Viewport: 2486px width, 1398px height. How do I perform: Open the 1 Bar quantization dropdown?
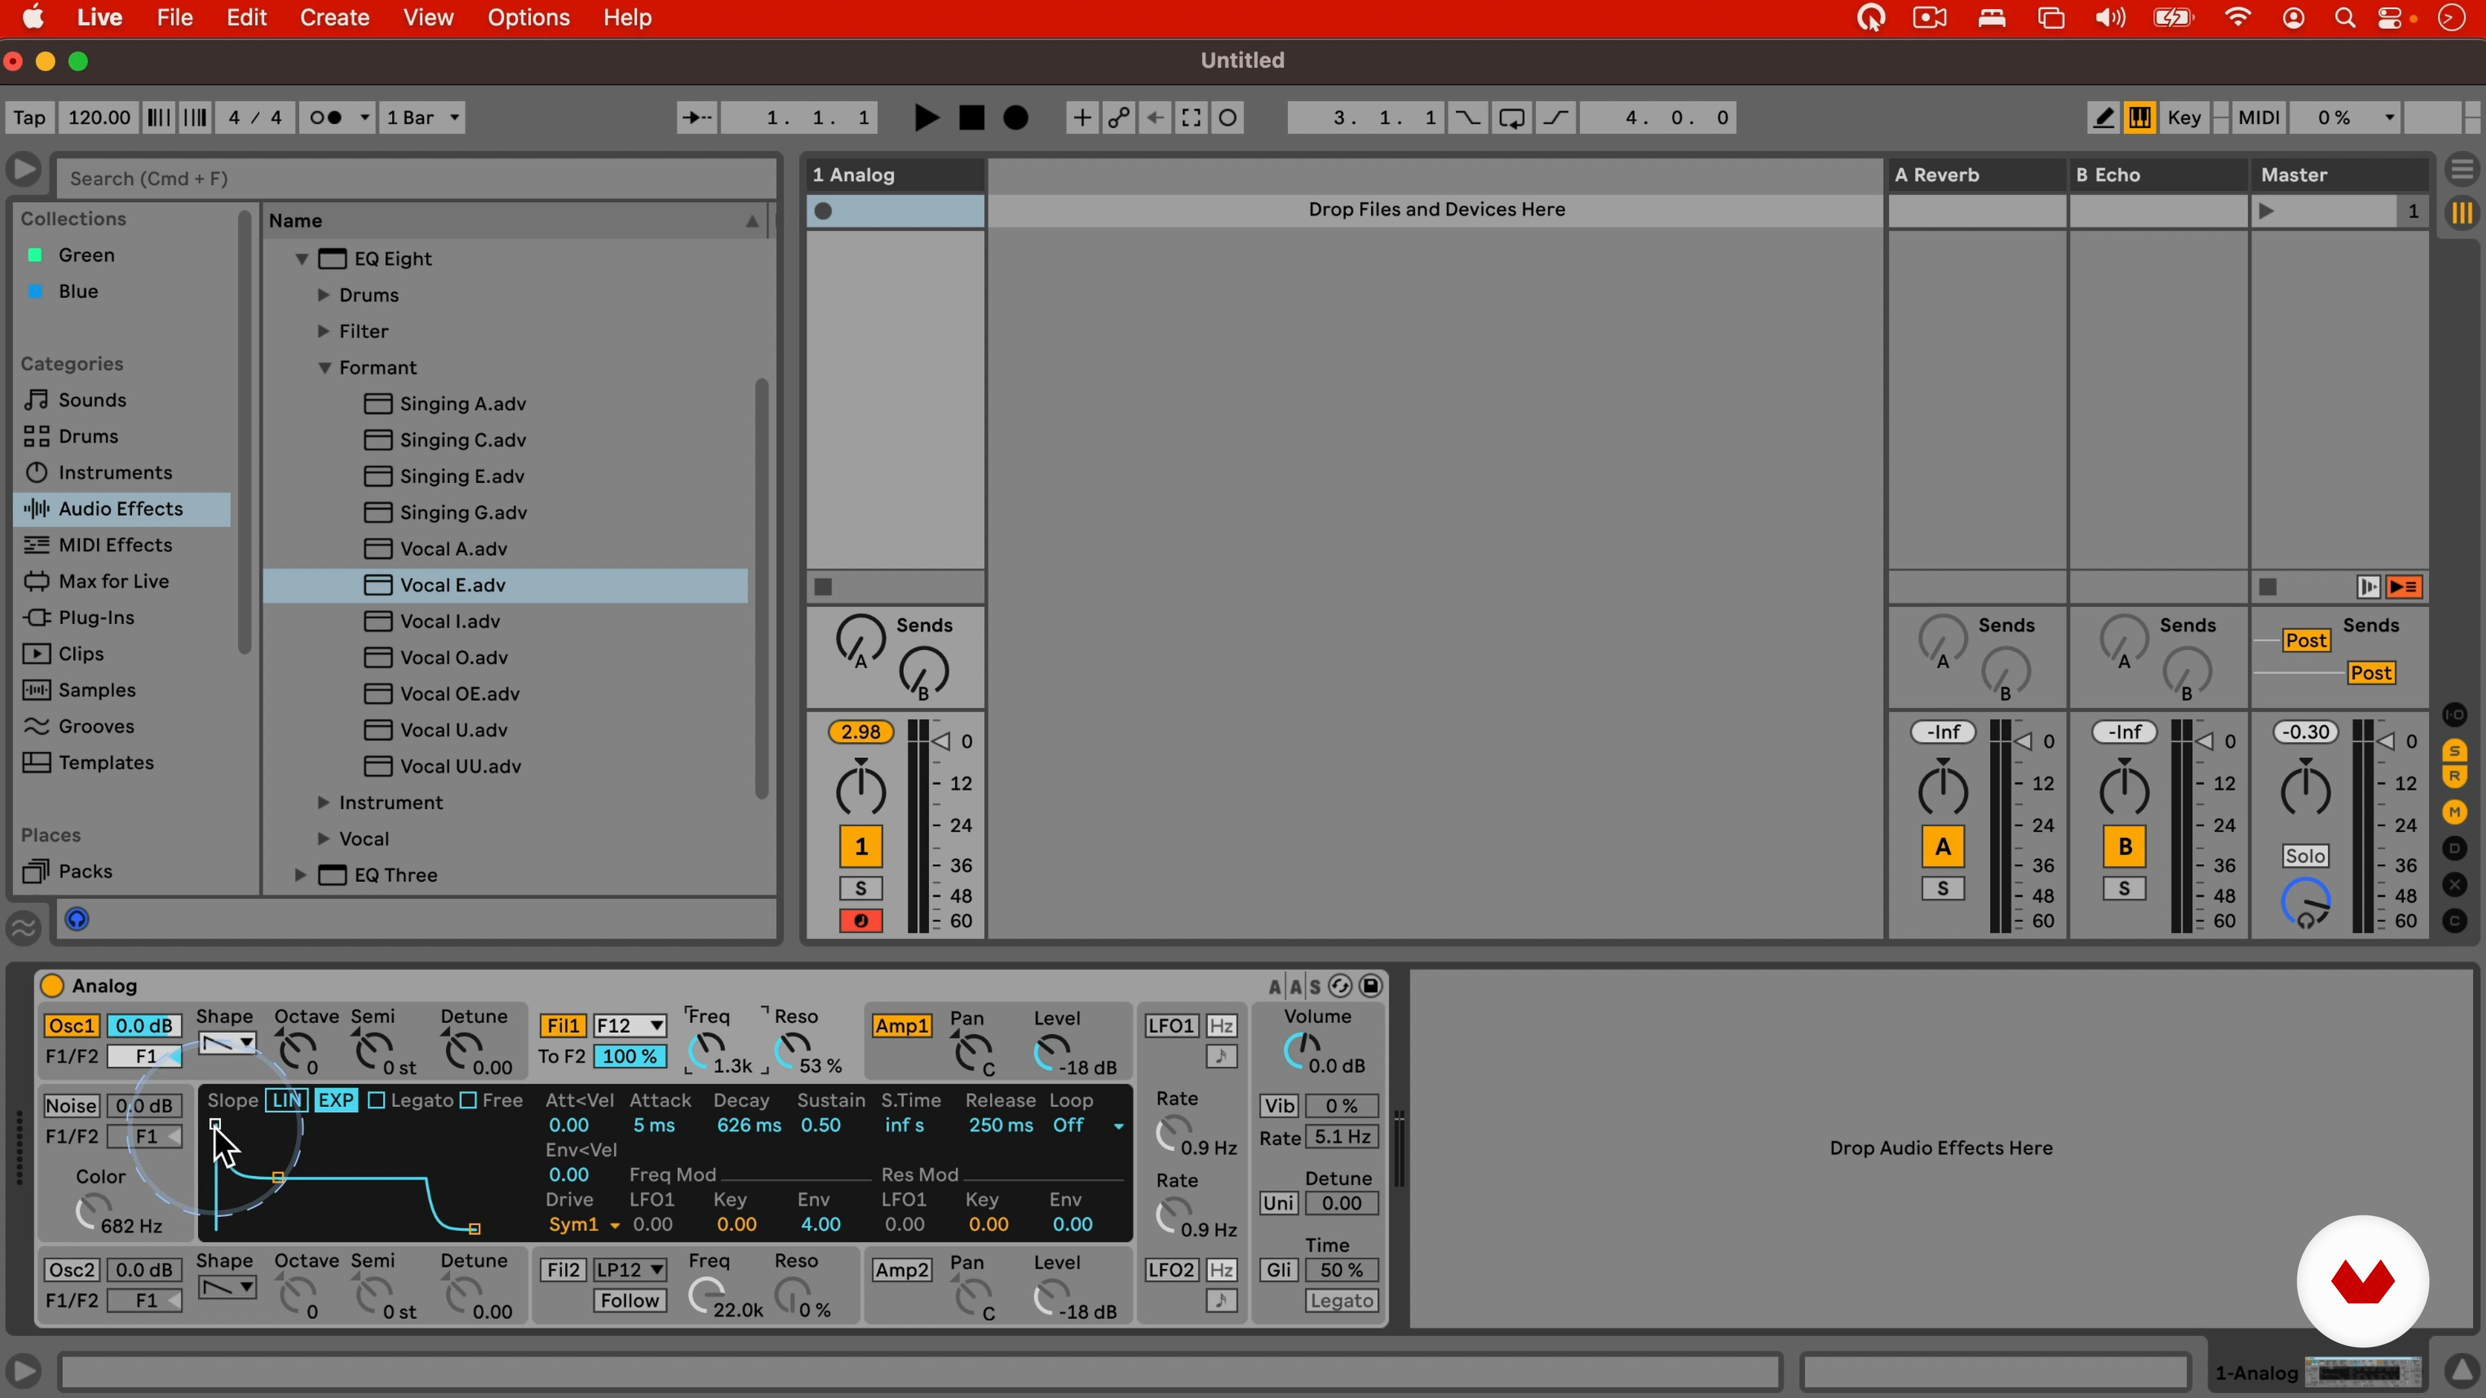tap(423, 118)
